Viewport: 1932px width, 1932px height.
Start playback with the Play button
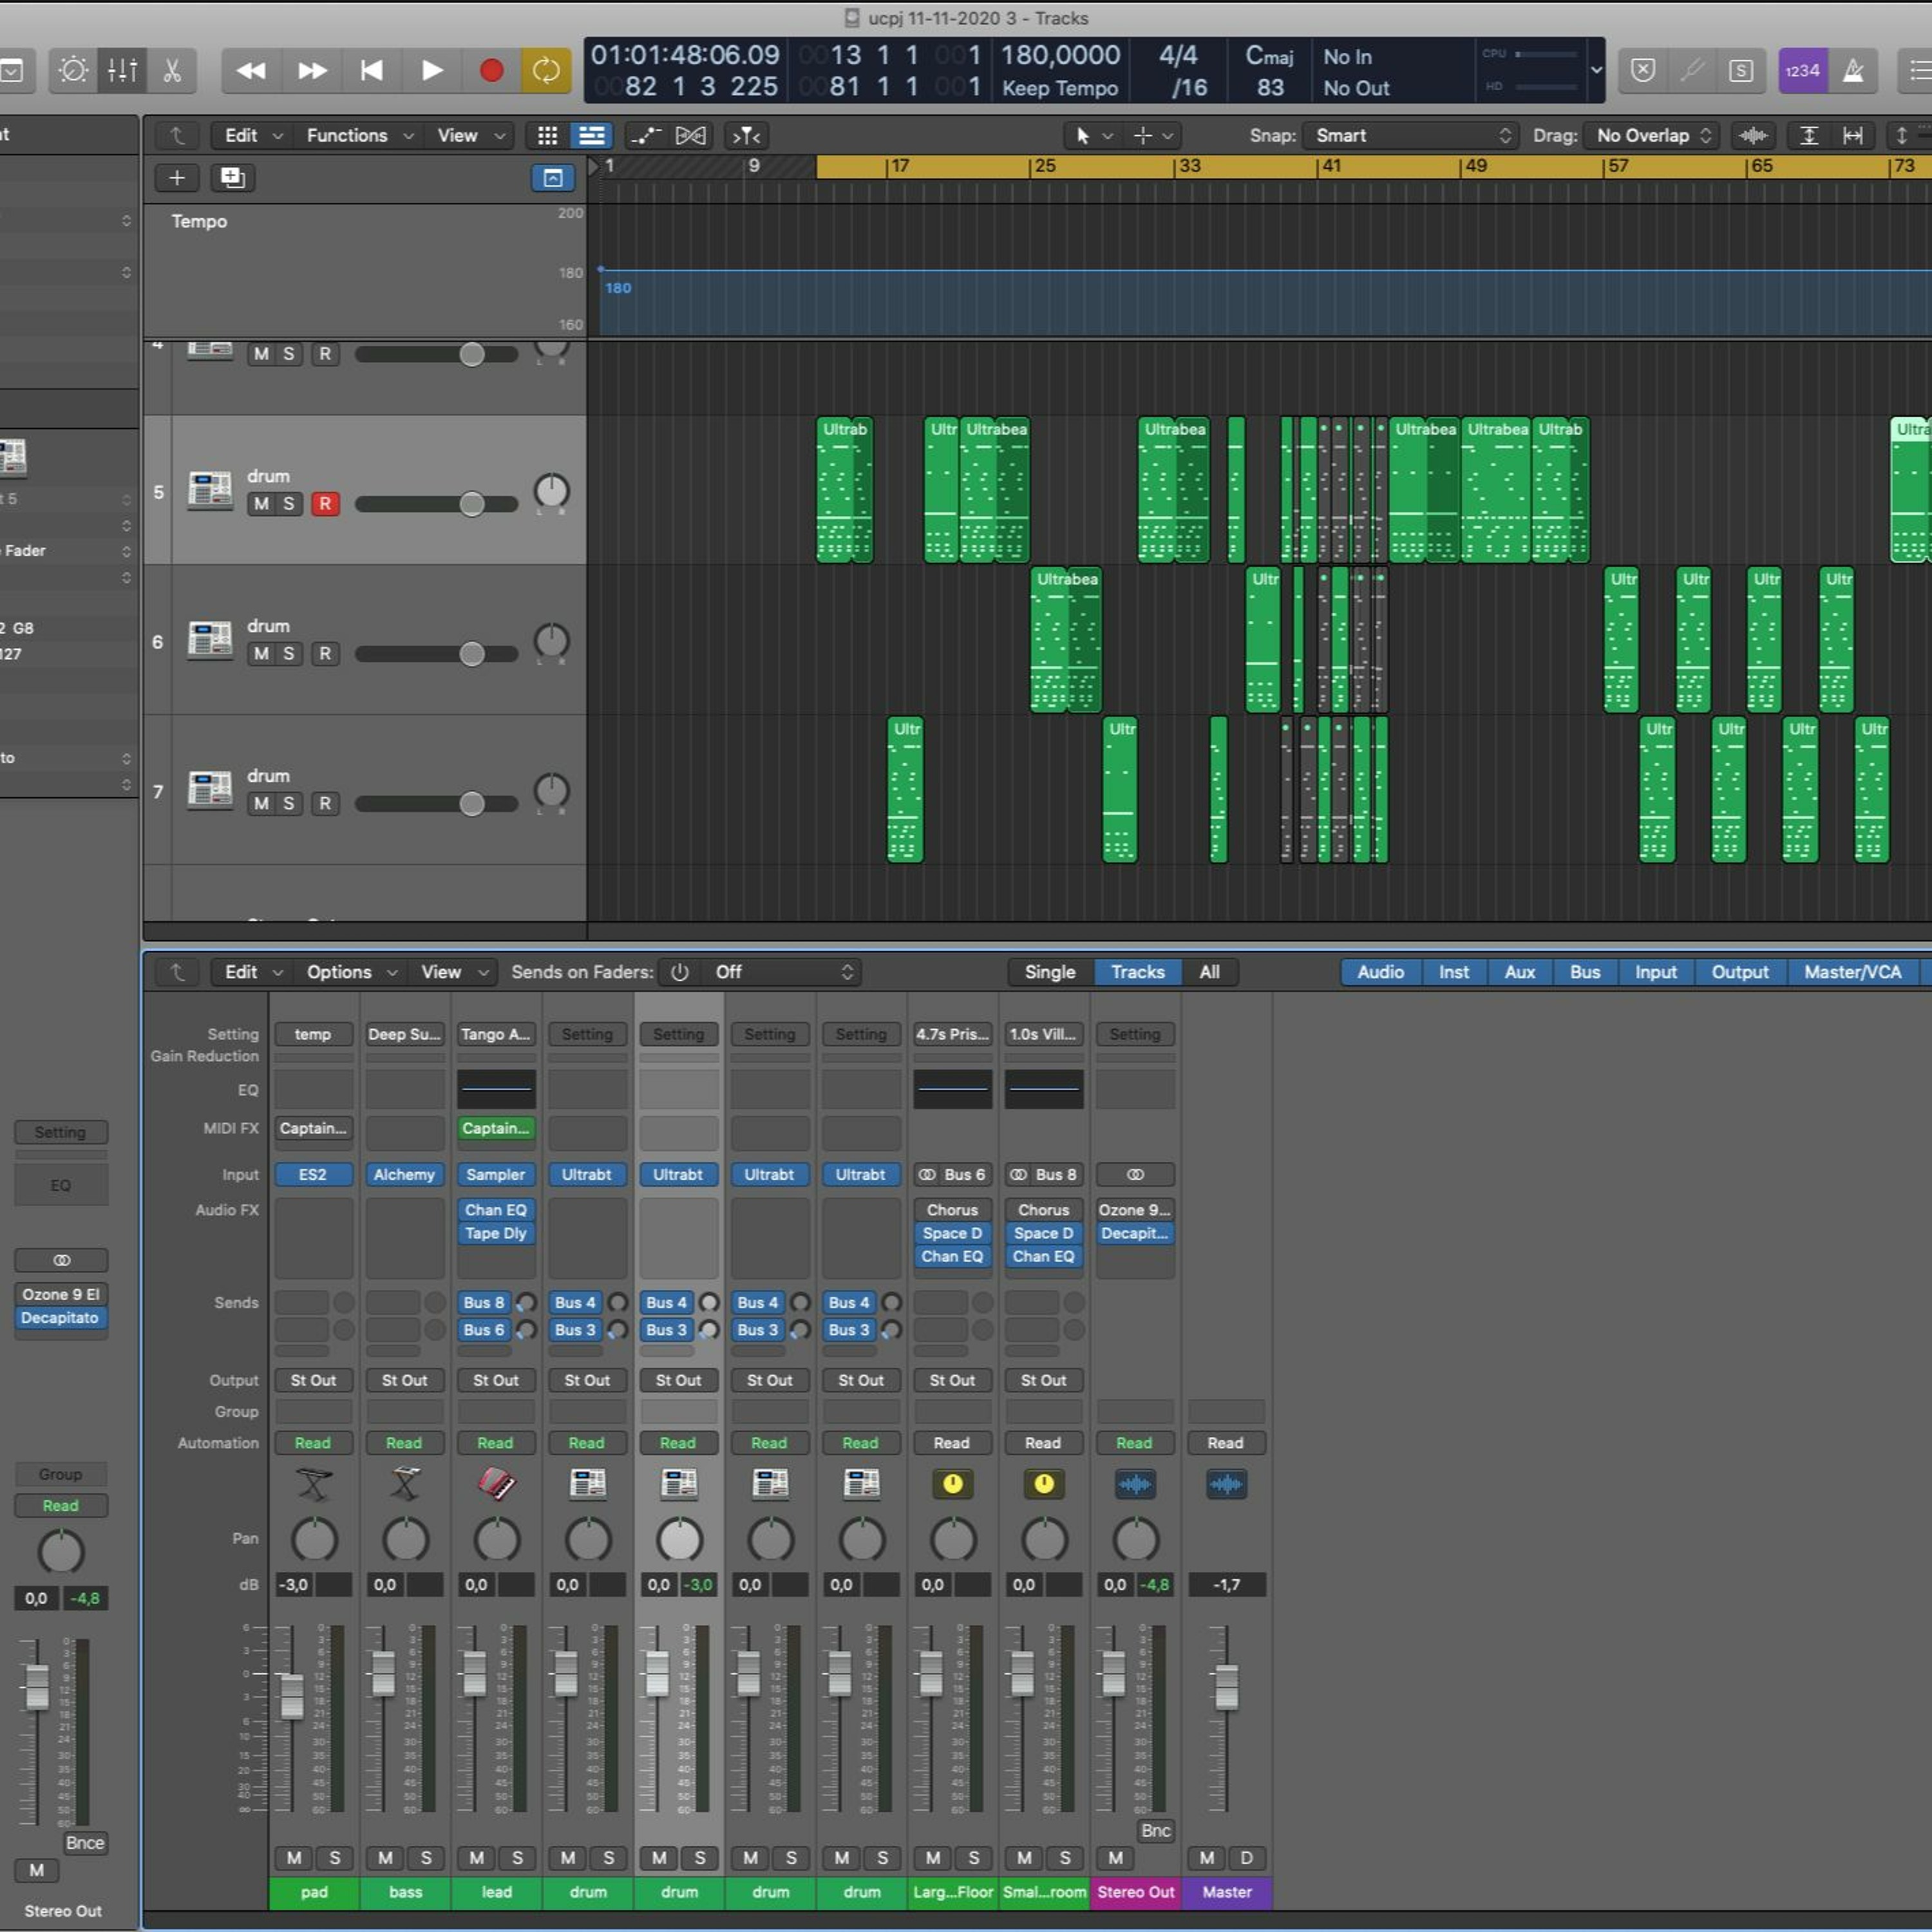pos(432,70)
